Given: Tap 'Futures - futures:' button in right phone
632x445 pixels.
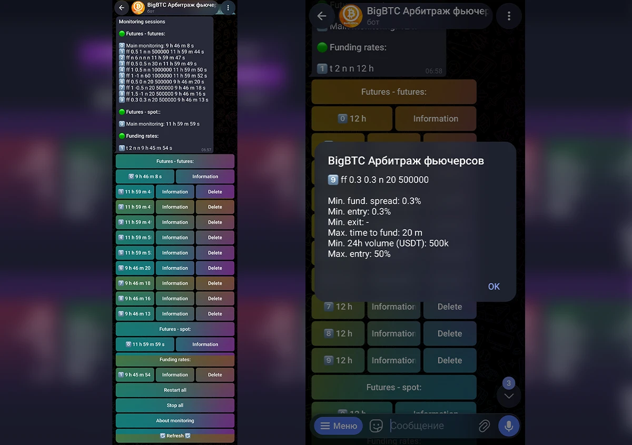Looking at the screenshot, I should tap(394, 92).
